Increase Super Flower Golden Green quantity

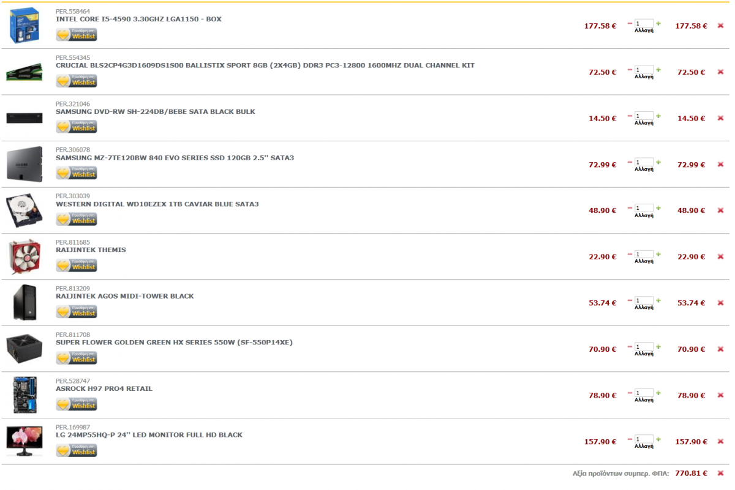658,347
